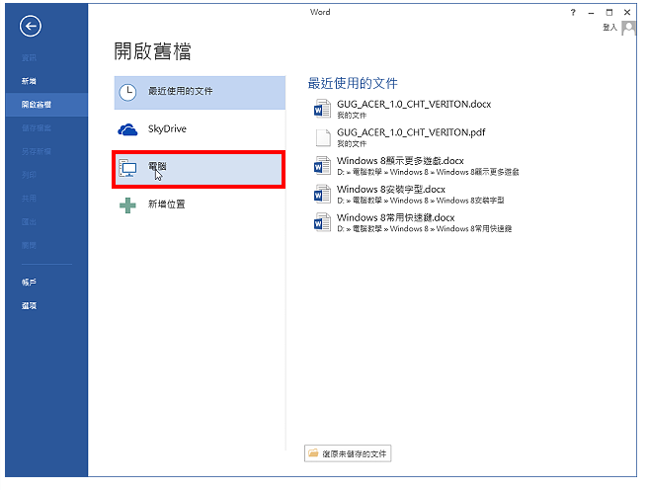Click the help question mark icon

(x=573, y=13)
